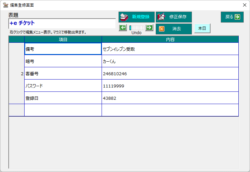Click the Undo progress bar indicator

coord(136,28)
